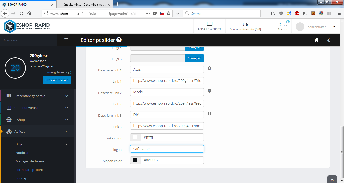Click the Slogan color hex field
This screenshot has width=344, height=183.
[172, 160]
